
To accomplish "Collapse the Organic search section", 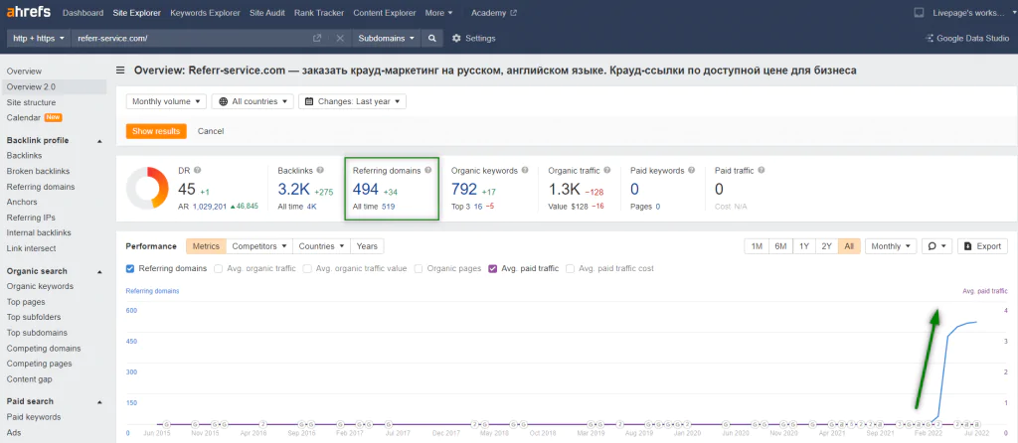I will coord(100,271).
